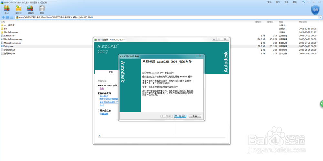Open the 工具 menu
Viewport: 323px width, 161px height.
click(x=286, y=2)
